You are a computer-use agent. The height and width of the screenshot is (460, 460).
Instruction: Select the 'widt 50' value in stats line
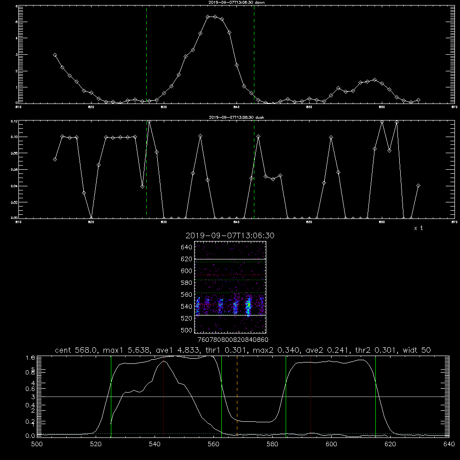pyautogui.click(x=417, y=350)
